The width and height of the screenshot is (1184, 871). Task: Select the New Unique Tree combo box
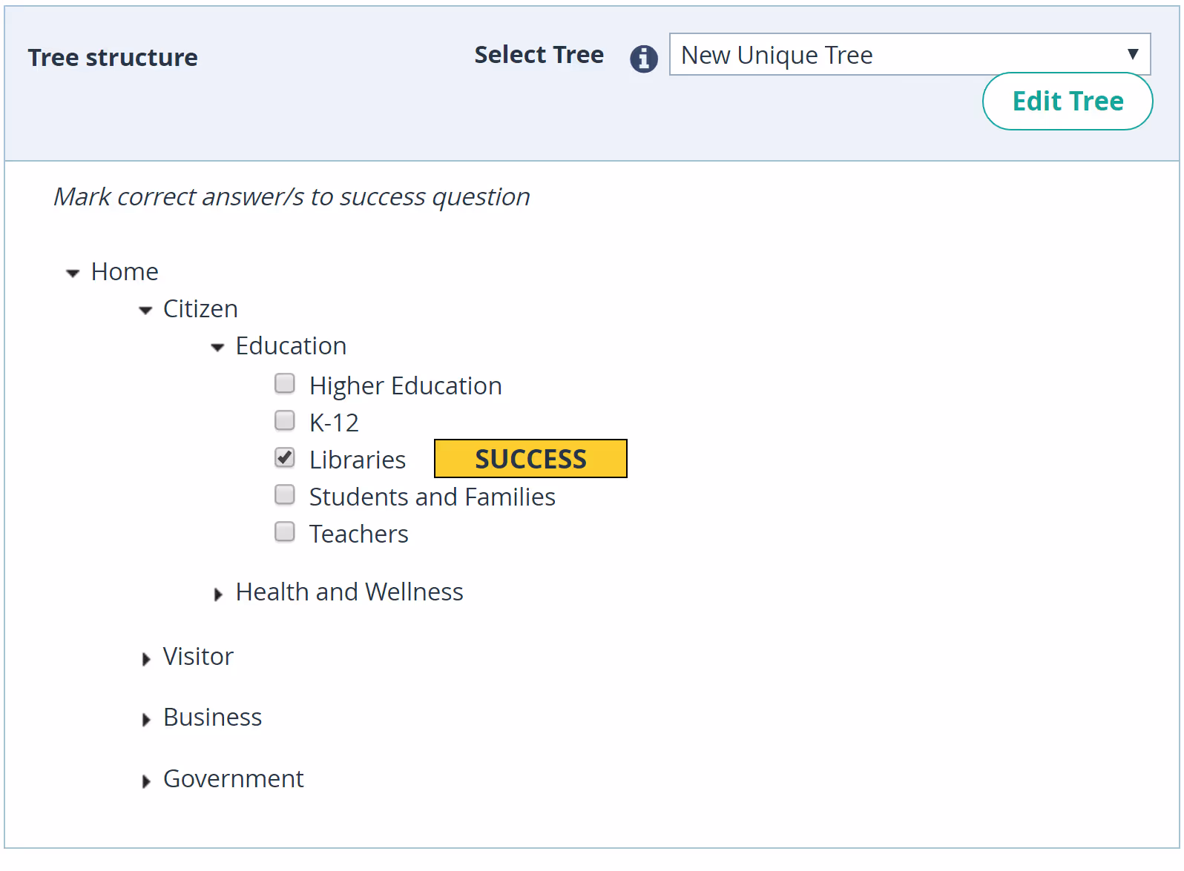(853, 54)
